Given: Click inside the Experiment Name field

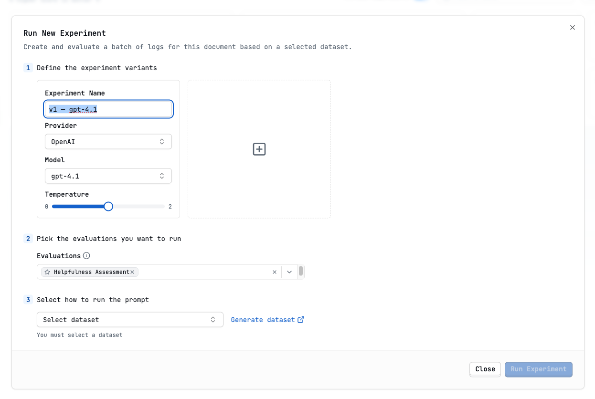Looking at the screenshot, I should tap(108, 109).
